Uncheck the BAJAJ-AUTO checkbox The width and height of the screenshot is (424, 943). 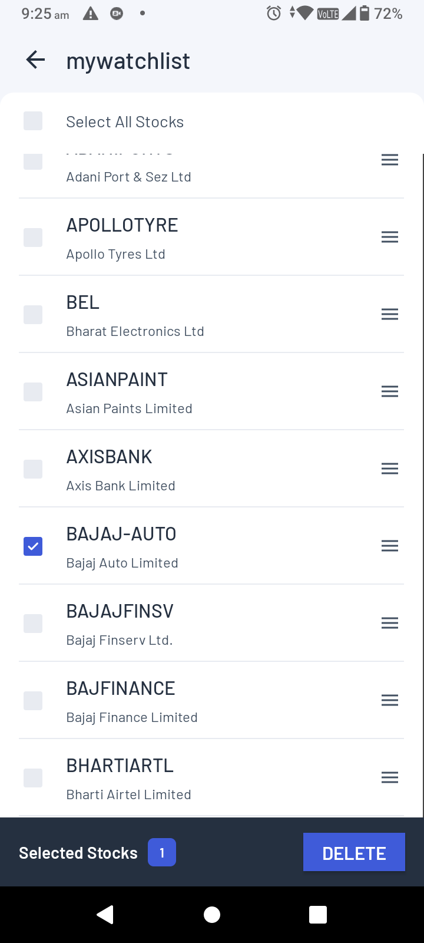coord(33,546)
